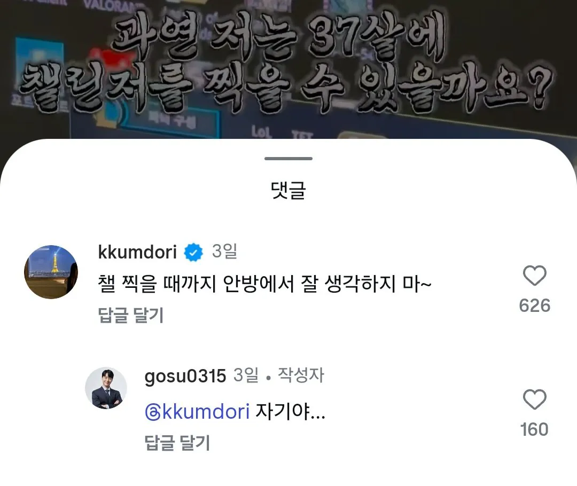Tap the 댓글 header title
The image size is (577, 486).
(x=288, y=190)
